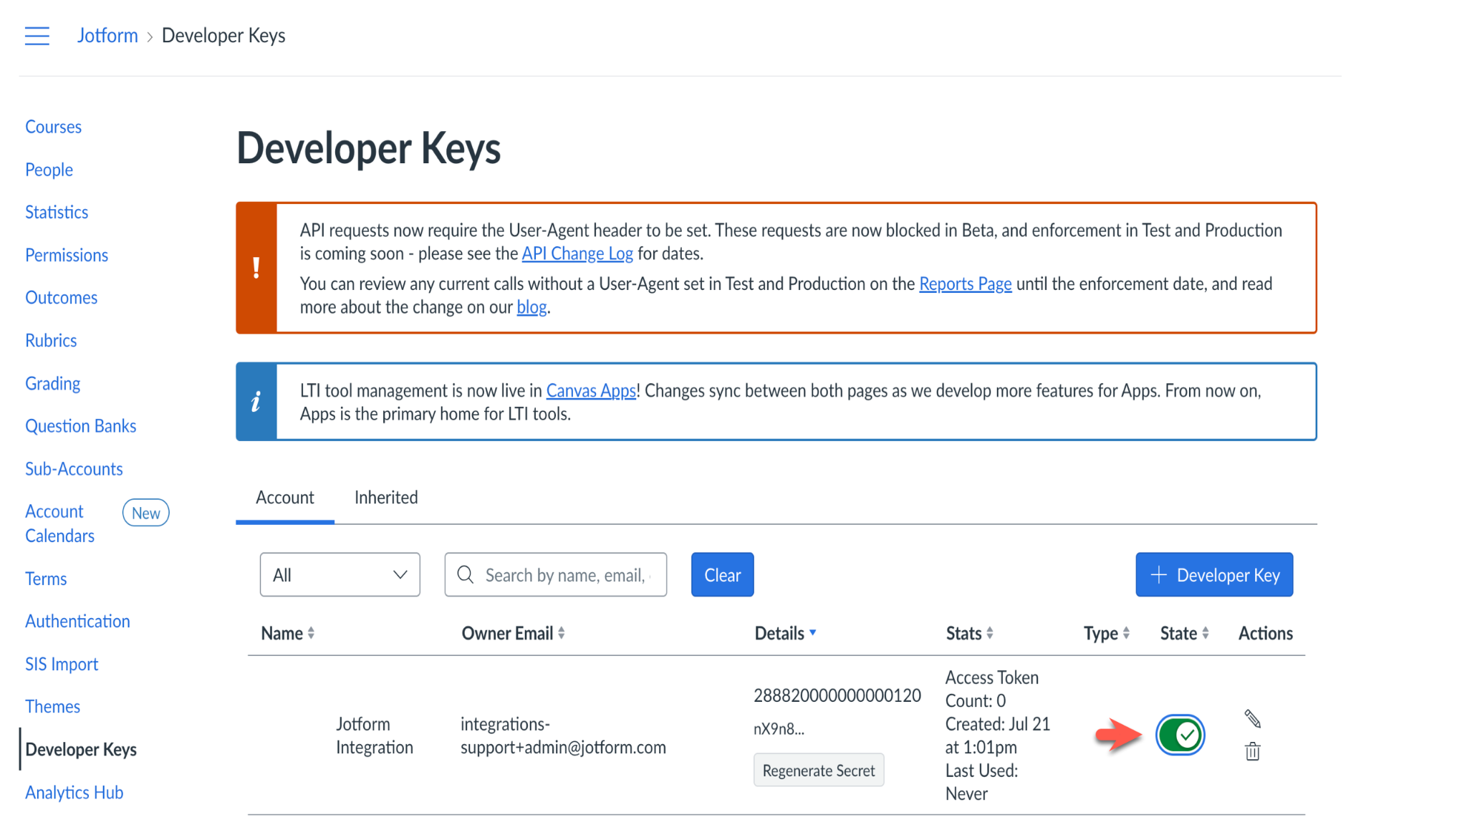The height and width of the screenshot is (825, 1467).
Task: Click the orange warning exclamation icon
Action: click(256, 268)
